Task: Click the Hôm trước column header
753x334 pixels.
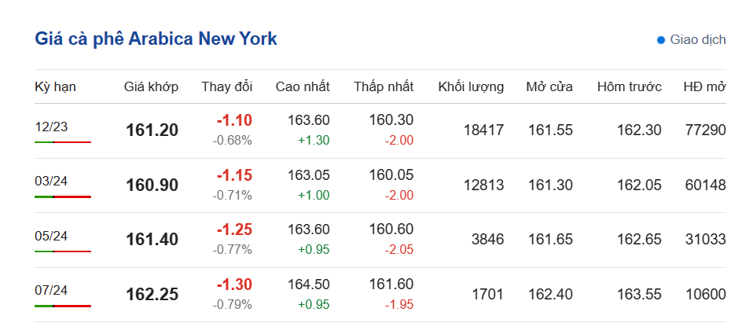Action: [x=629, y=86]
